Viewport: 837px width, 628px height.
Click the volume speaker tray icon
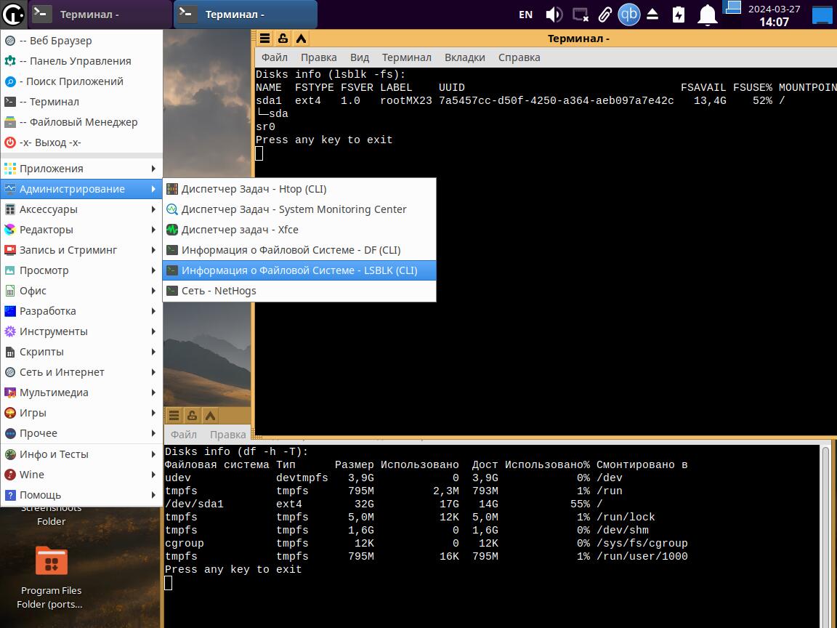554,15
